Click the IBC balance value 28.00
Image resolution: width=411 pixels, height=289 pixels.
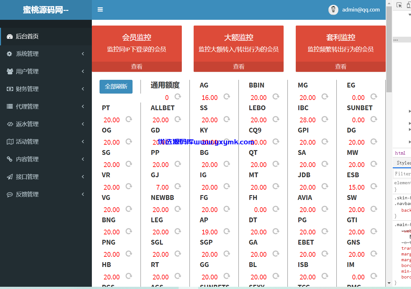pos(308,120)
